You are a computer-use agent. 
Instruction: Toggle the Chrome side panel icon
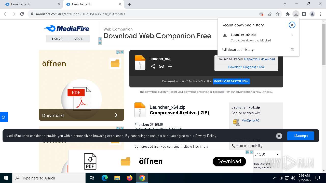[304, 14]
